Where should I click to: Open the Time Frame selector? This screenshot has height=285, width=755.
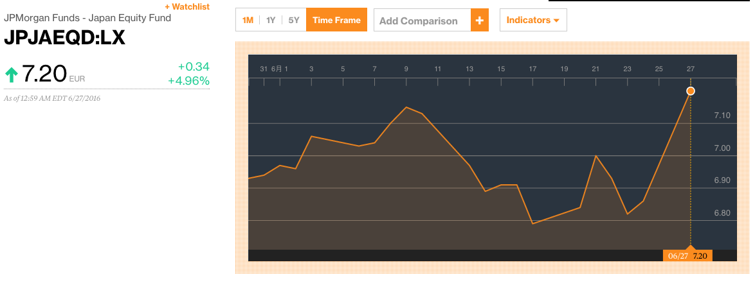[336, 21]
